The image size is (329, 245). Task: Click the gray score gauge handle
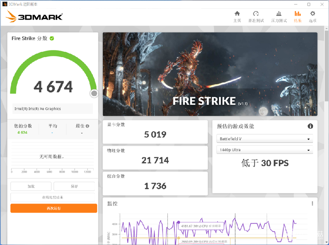(94, 93)
